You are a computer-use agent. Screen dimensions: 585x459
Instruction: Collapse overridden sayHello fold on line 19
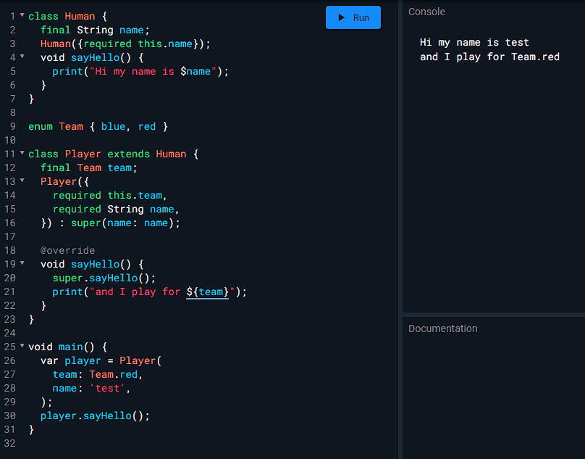(22, 263)
